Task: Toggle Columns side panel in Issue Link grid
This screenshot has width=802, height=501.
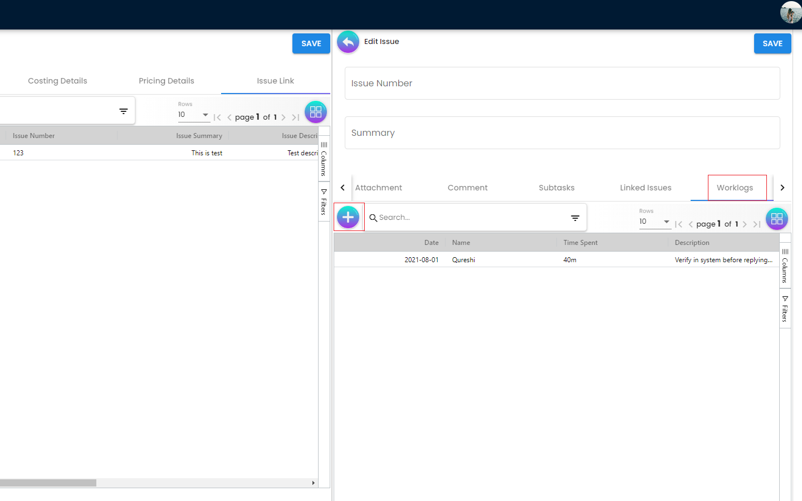Action: (324, 159)
